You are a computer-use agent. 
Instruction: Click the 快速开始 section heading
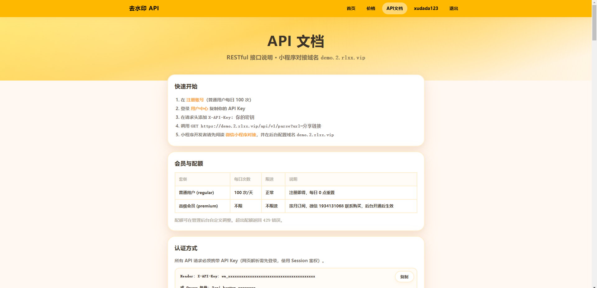pyautogui.click(x=186, y=86)
